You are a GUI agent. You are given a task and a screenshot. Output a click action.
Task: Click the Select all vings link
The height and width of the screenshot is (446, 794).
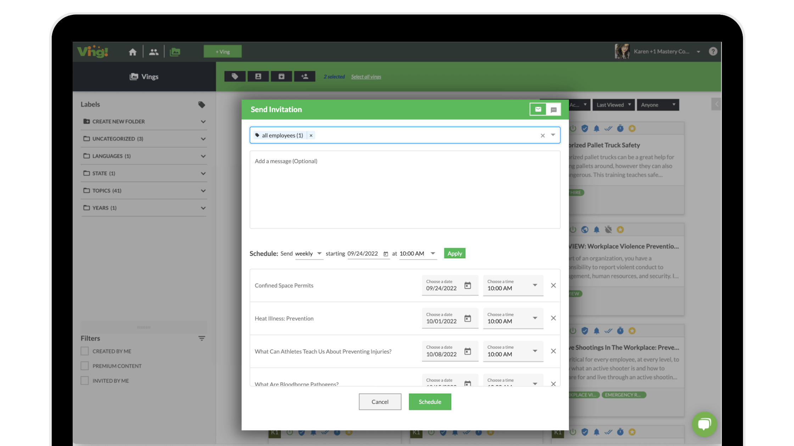coord(366,76)
